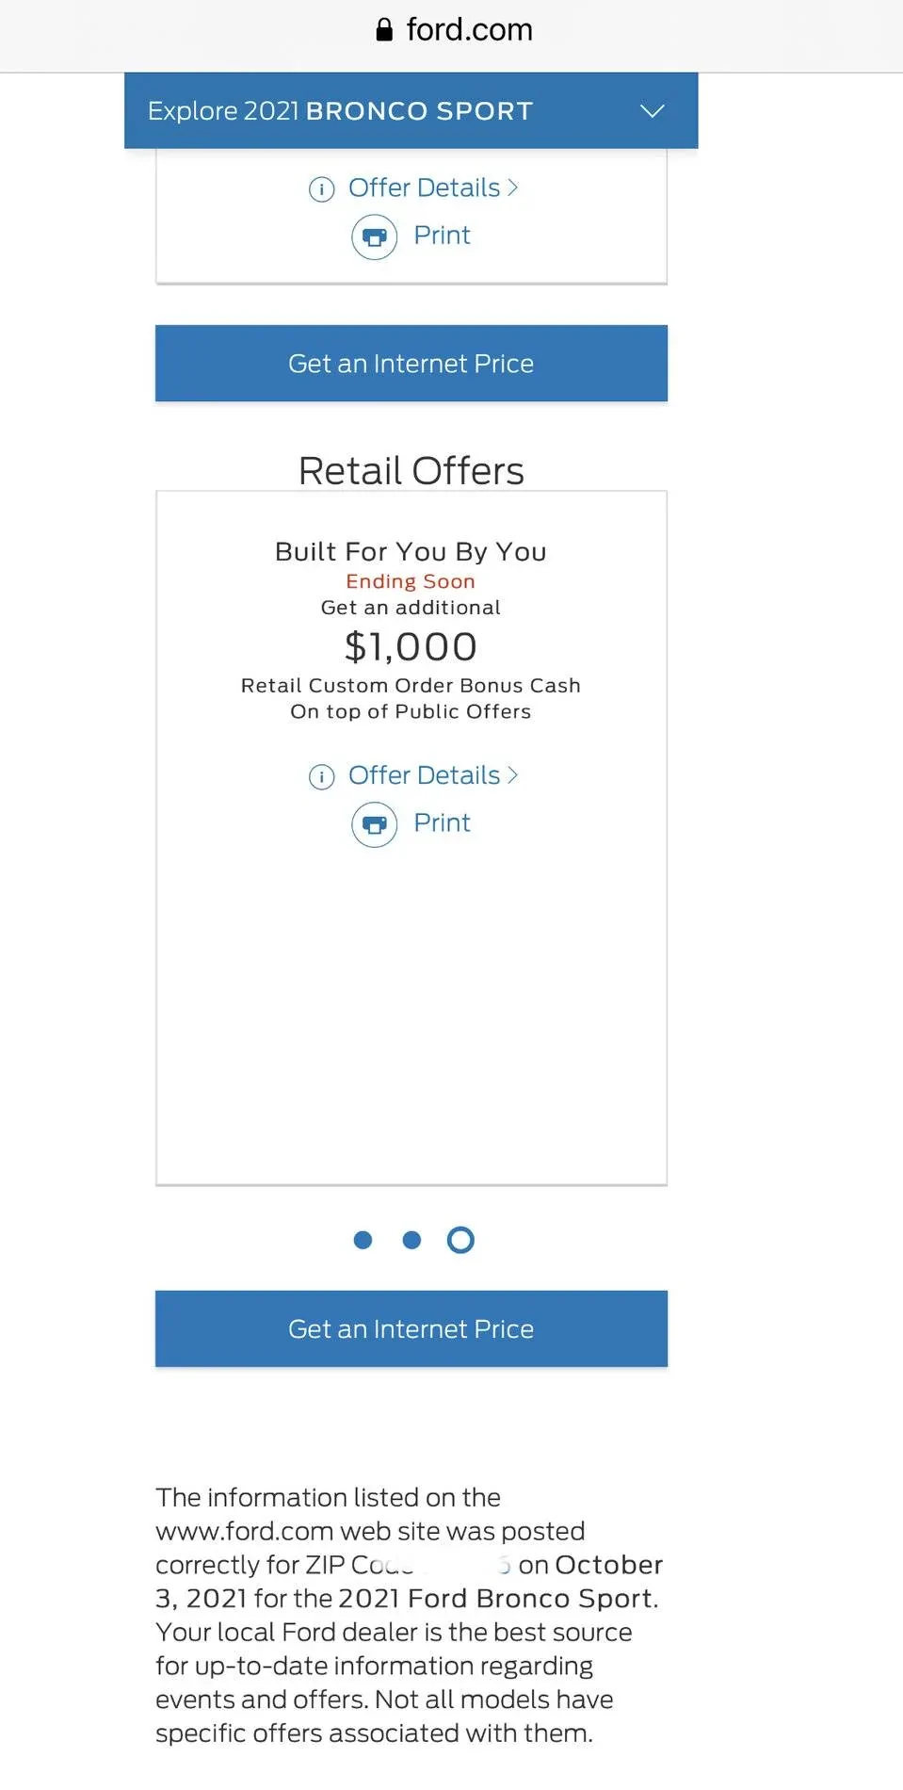Click the Built For You By You offer title

point(411,551)
